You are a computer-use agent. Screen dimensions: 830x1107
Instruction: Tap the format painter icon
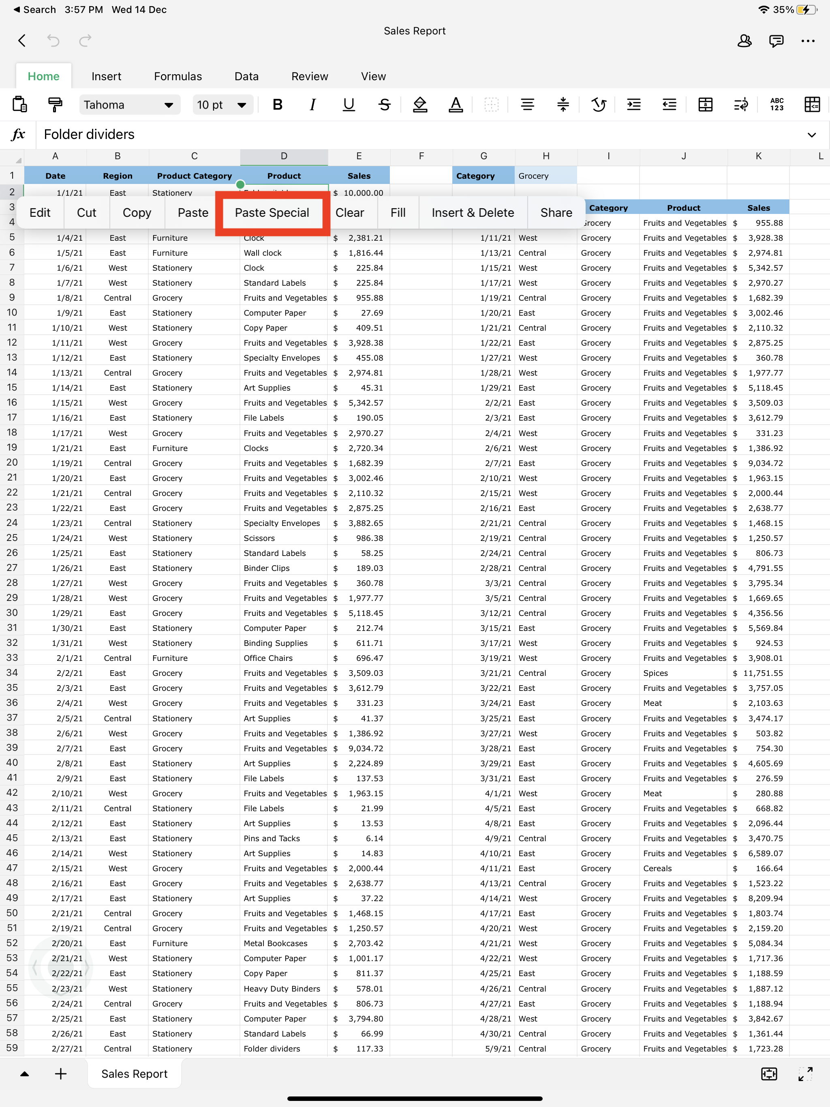55,105
